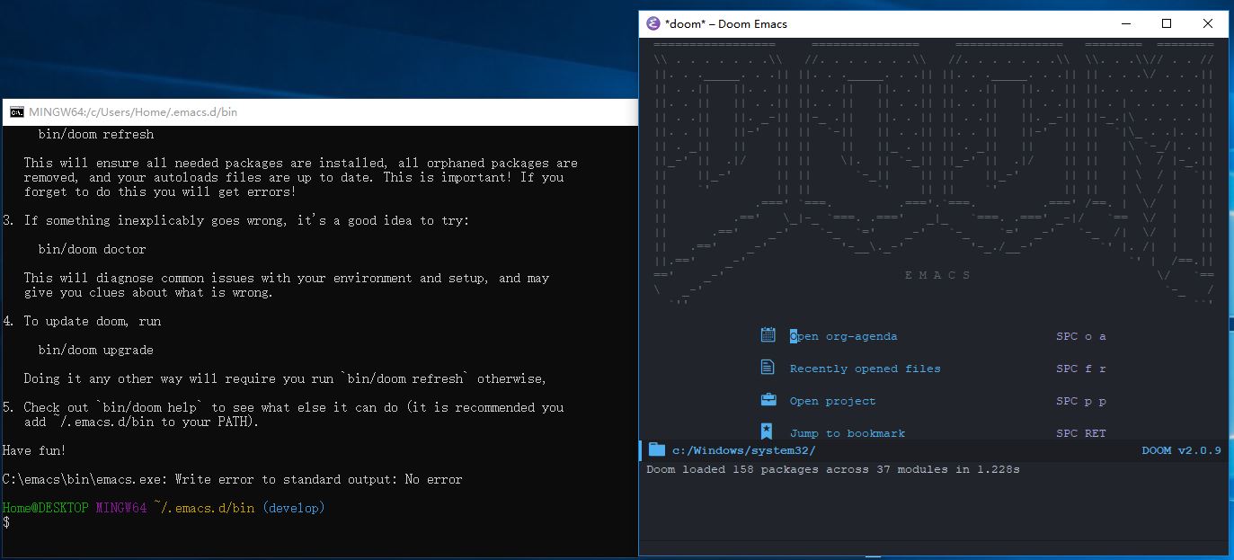Click DOOM v2.0.9 version label
The width and height of the screenshot is (1234, 560).
pos(1181,450)
